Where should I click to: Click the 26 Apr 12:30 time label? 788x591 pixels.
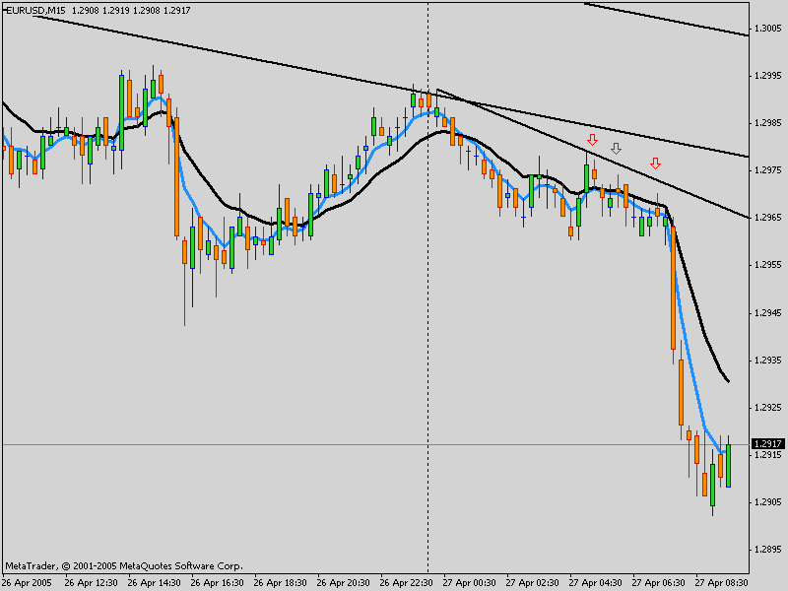(91, 583)
